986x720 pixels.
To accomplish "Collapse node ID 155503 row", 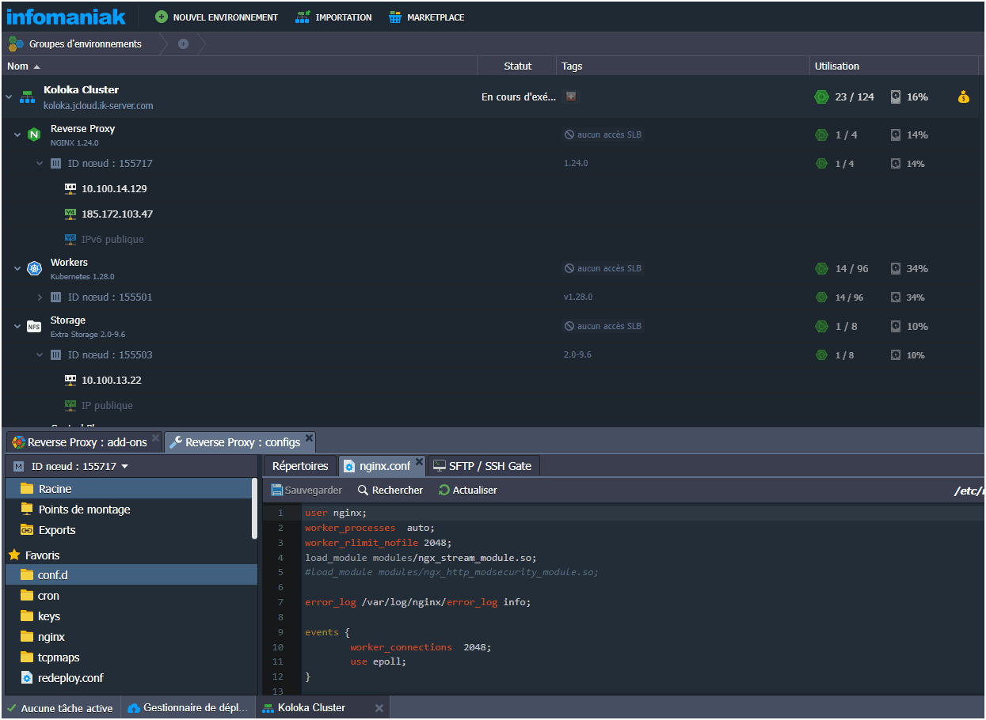I will [40, 355].
